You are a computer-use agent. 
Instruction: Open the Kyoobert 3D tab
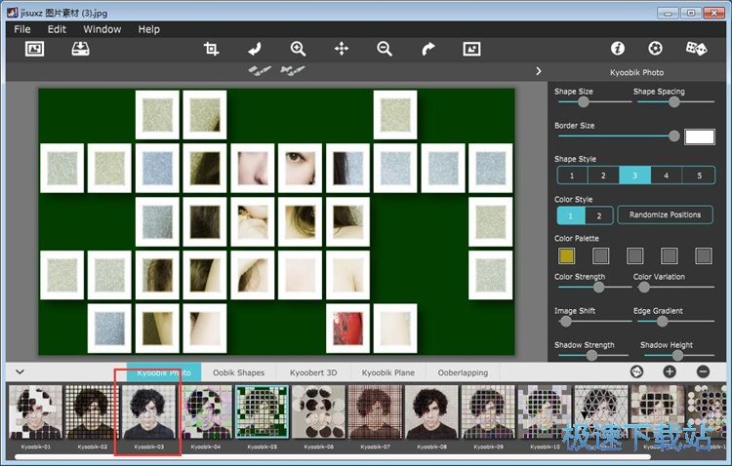point(314,372)
